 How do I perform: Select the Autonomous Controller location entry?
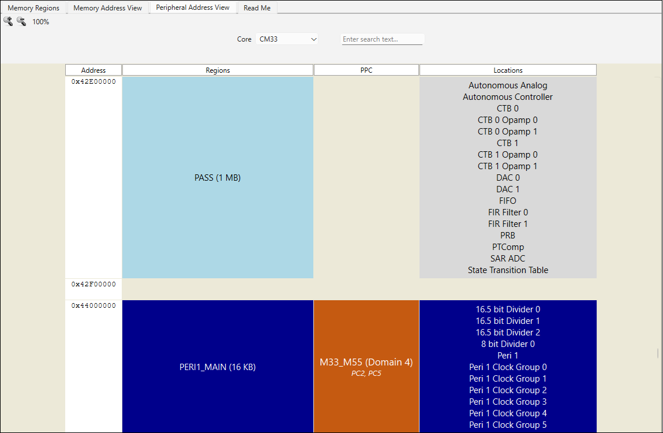508,97
